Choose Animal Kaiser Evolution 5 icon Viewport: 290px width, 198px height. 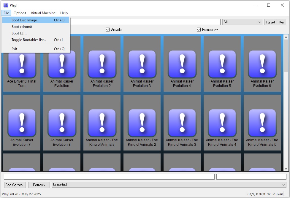(x=222, y=64)
